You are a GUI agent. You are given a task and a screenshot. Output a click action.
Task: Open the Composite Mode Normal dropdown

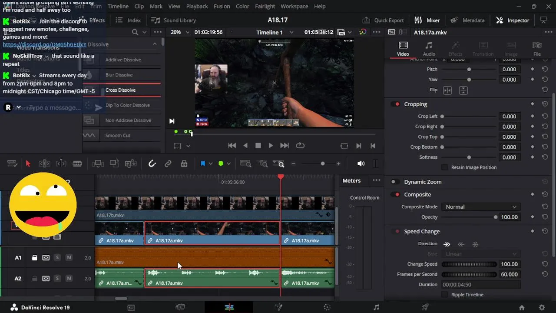click(480, 207)
